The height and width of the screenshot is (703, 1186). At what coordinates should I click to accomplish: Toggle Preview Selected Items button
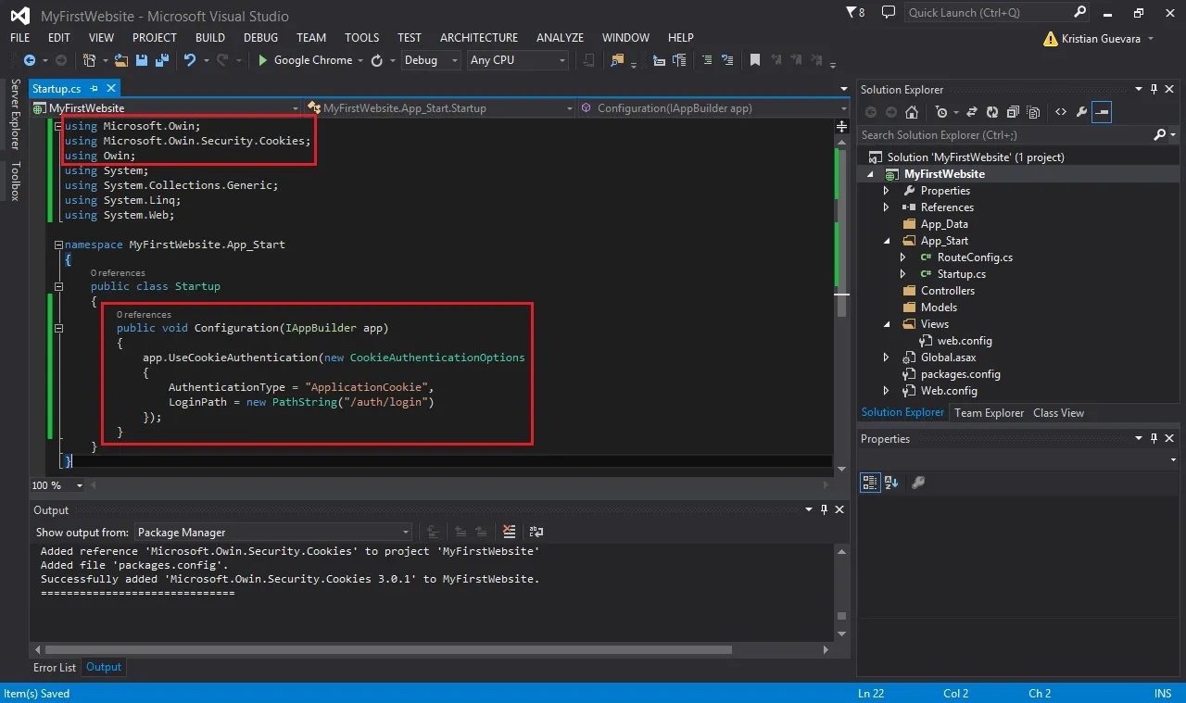(1102, 112)
